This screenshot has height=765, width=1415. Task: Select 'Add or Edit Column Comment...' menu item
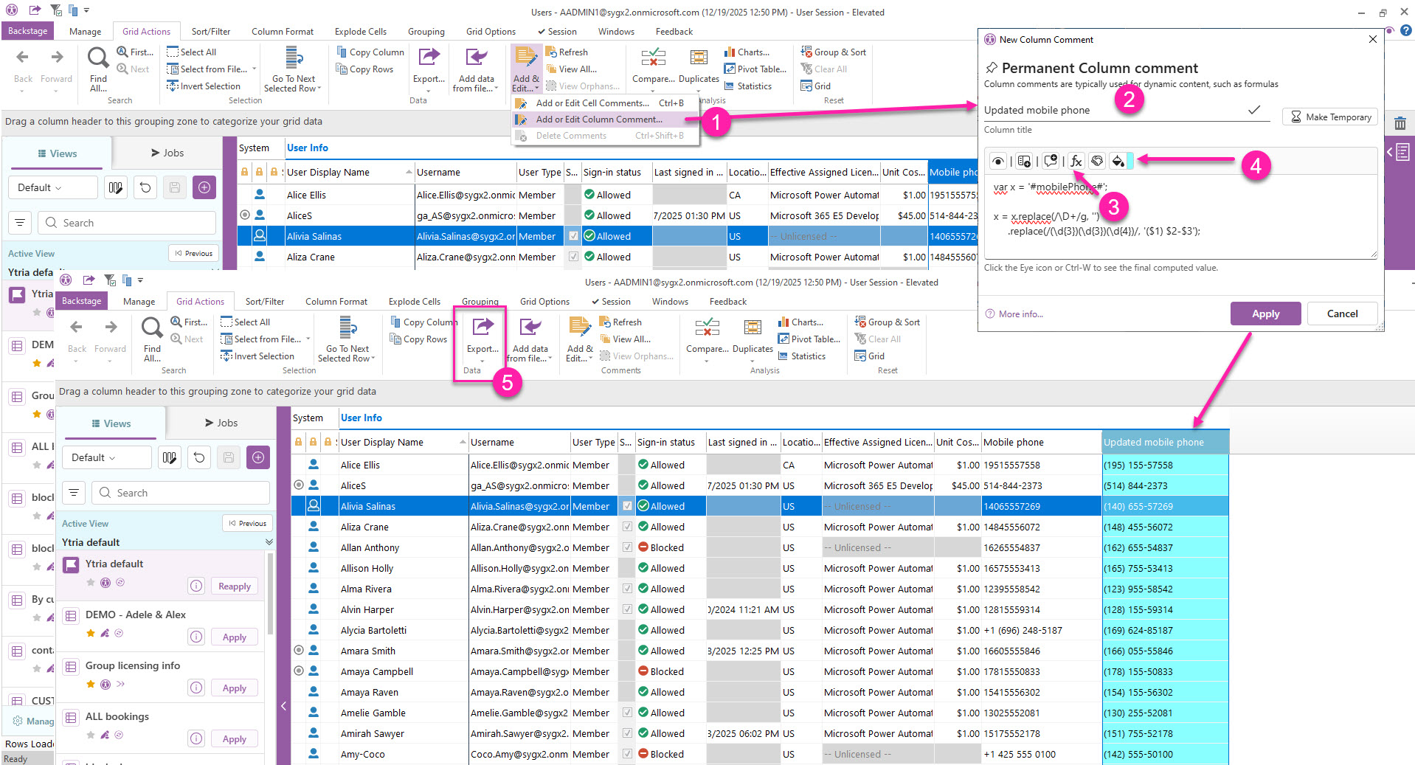(x=598, y=120)
